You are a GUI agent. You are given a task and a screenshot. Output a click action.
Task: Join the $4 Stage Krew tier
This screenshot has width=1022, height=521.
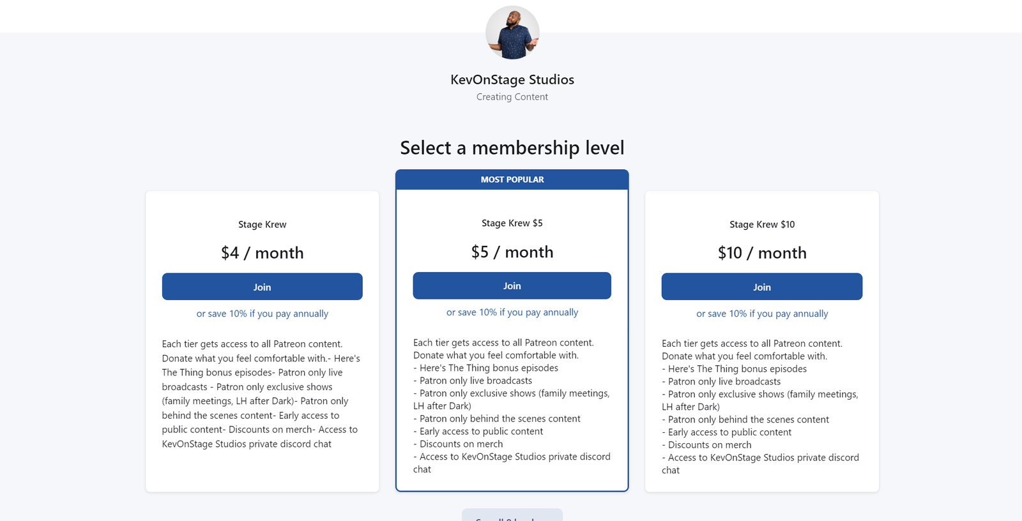(x=262, y=287)
